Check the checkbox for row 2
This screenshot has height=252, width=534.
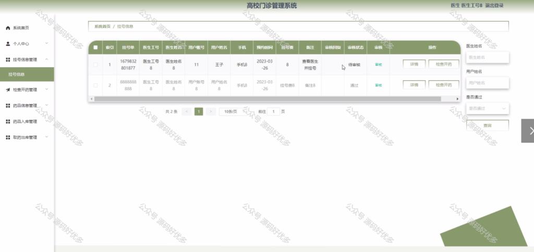coord(95,85)
